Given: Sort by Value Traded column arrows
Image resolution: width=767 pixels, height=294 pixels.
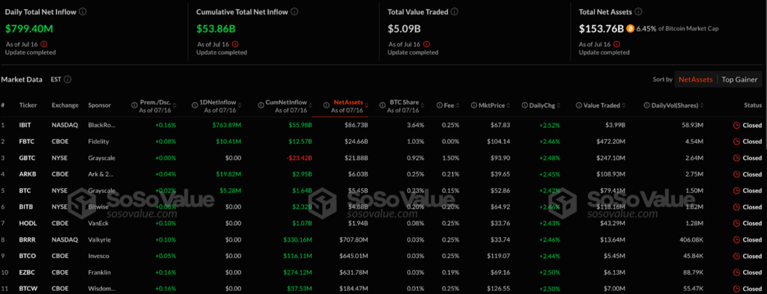Looking at the screenshot, I should 624,105.
